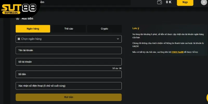Focus the Số tiền field
The height and width of the screenshot is (104, 208).
click(69, 74)
